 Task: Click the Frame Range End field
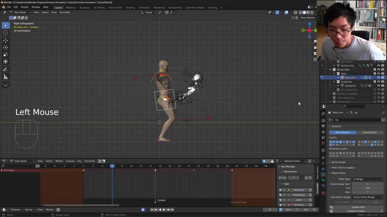tap(367, 188)
